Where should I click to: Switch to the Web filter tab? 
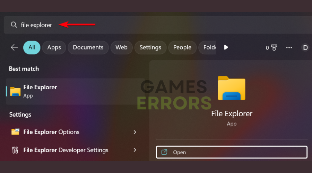(121, 47)
